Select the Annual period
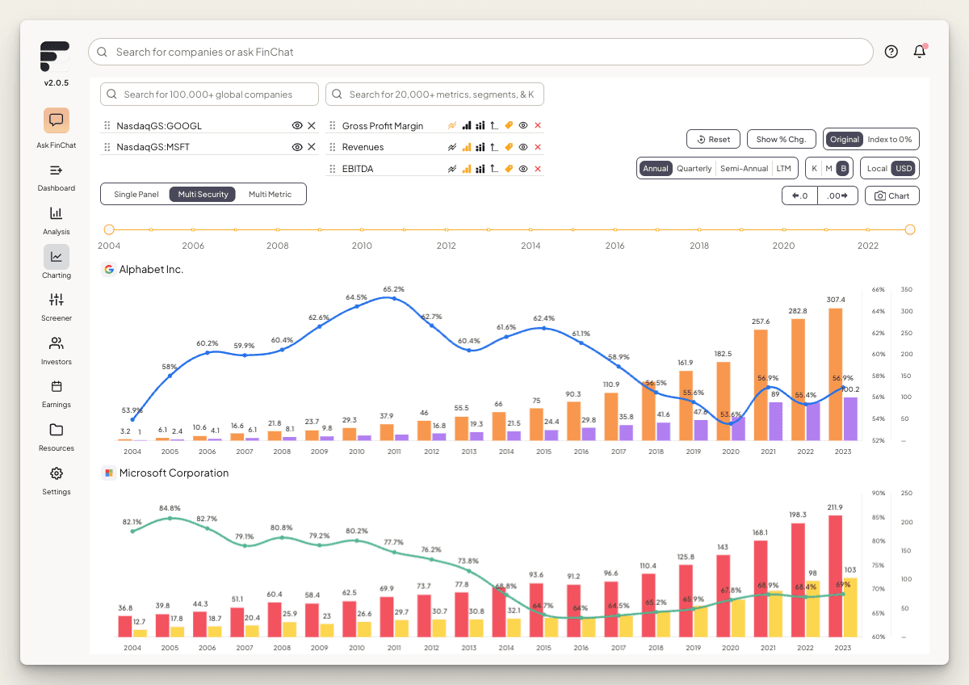The height and width of the screenshot is (685, 969). click(656, 168)
